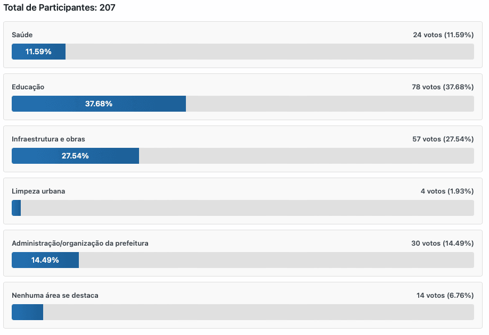Select Nenhuma área se destaca label
The image size is (489, 335).
pyautogui.click(x=55, y=295)
